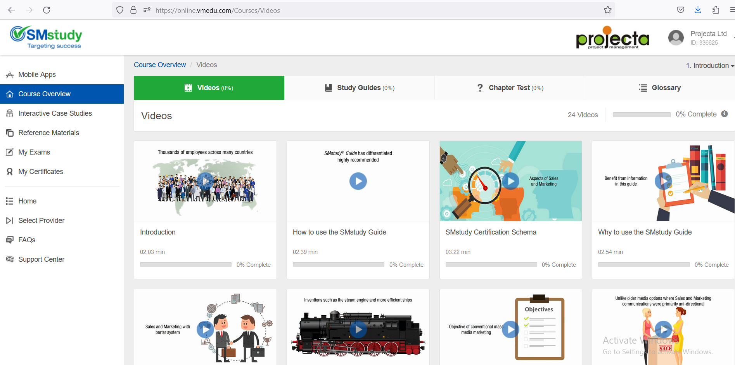Go to Support Center in sidebar
735x365 pixels.
(x=41, y=259)
